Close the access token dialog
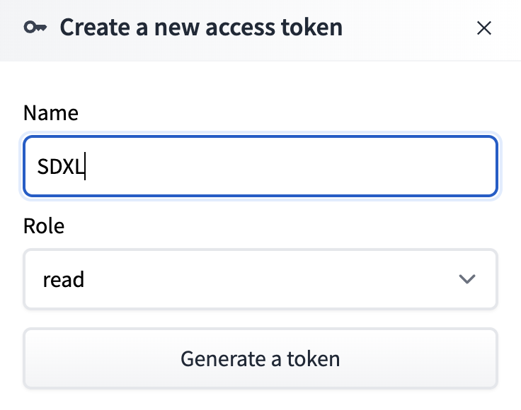 pyautogui.click(x=483, y=28)
